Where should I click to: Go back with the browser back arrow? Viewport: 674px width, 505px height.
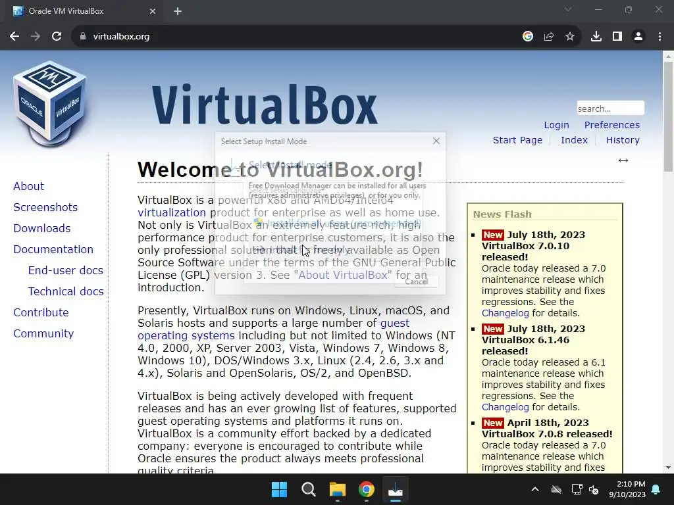tap(14, 37)
